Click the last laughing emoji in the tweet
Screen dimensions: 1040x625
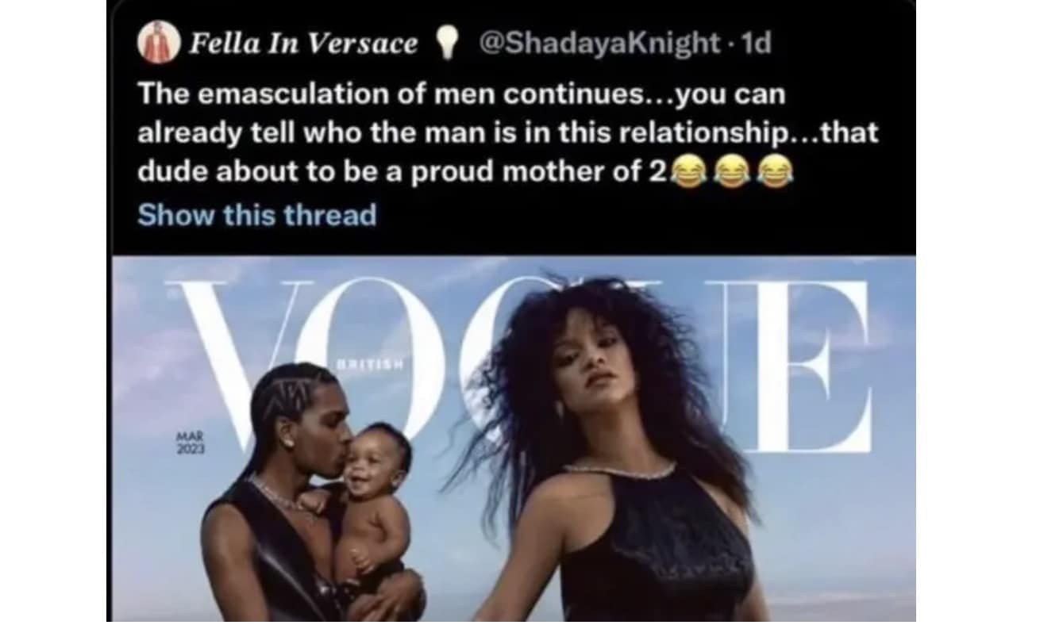[x=775, y=171]
